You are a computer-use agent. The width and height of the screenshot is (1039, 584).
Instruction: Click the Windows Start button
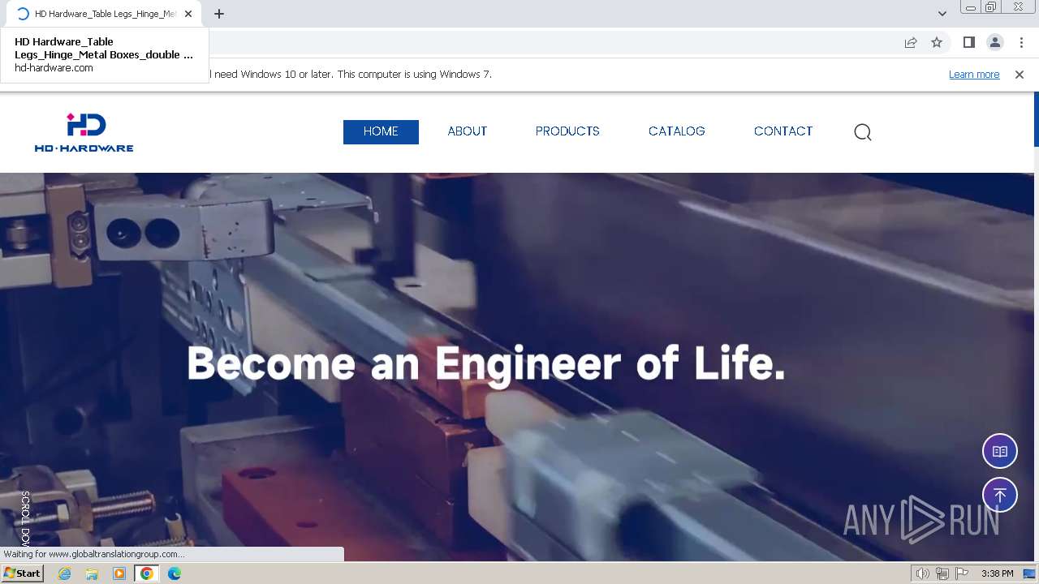23,573
